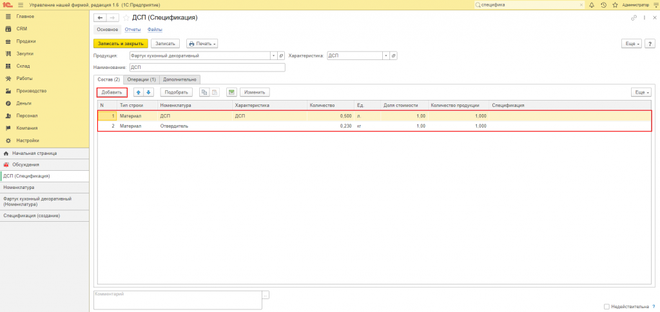Move row down with blue down arrow
Image resolution: width=660 pixels, height=312 pixels.
tap(149, 92)
